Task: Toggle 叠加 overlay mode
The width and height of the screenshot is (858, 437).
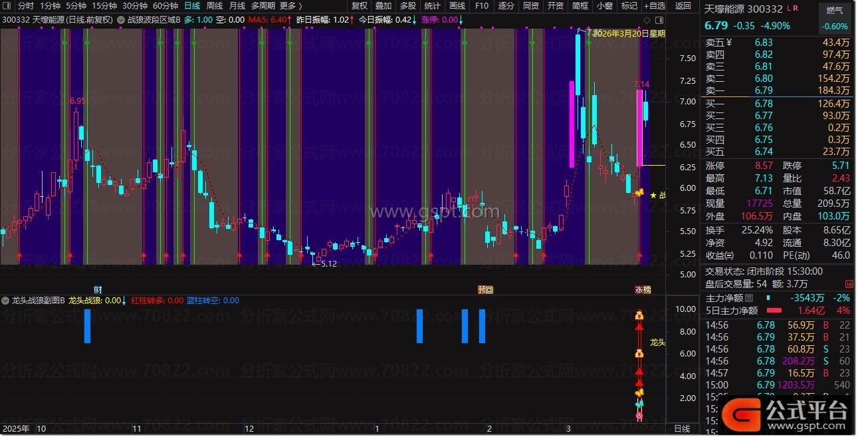Action: tap(383, 6)
